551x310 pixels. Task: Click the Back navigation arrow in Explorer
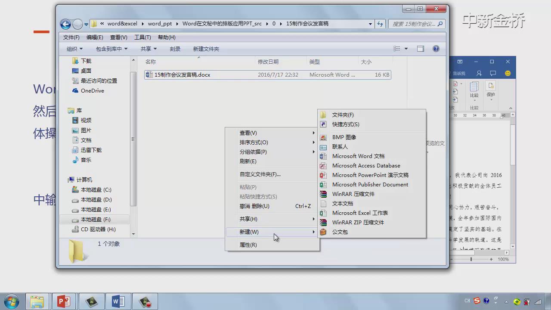(x=65, y=24)
